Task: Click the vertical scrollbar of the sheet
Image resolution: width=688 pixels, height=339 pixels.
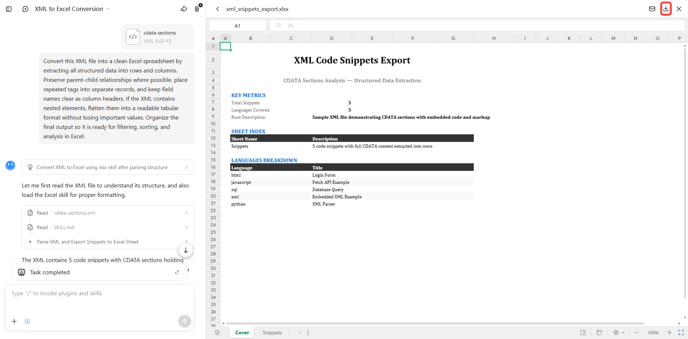Action: [685, 174]
